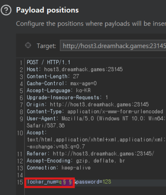Click line number 15 in gutter
The height and width of the screenshot is (195, 166).
(x=20, y=182)
